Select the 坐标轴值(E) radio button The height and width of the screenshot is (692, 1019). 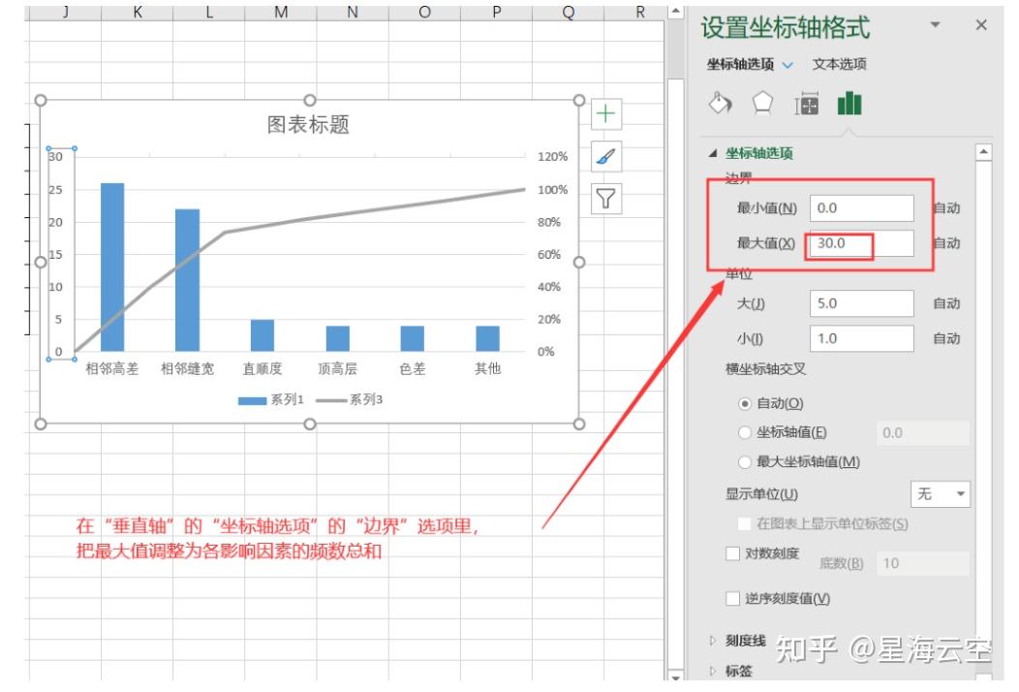(x=745, y=432)
